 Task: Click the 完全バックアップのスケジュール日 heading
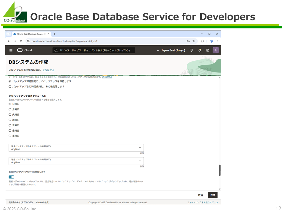[x=28, y=96]
